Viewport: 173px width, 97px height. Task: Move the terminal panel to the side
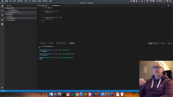(168, 43)
